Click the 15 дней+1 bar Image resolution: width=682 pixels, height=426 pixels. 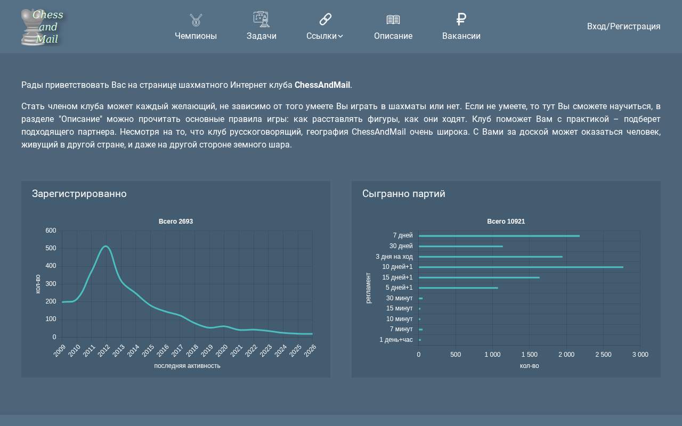coord(479,277)
